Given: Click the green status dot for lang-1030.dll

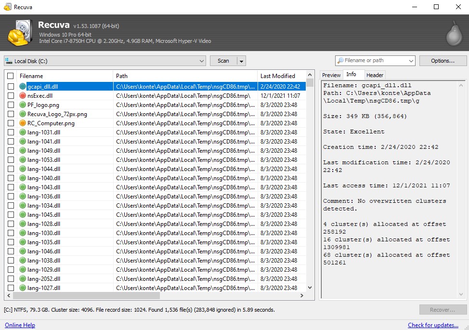Looking at the screenshot, I should 23,233.
